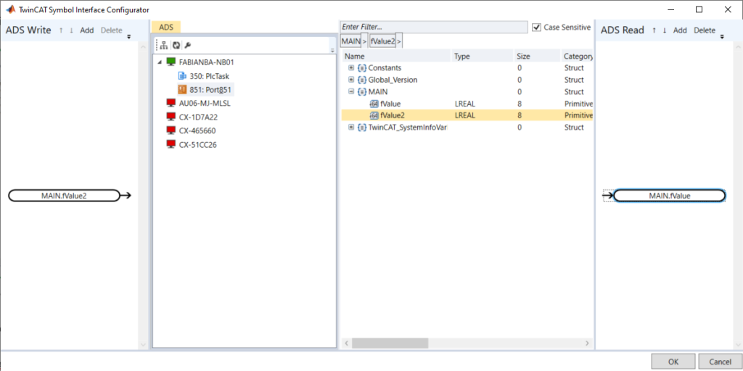
Task: Click the up arrow in ADS Write header
Action: pyautogui.click(x=61, y=30)
